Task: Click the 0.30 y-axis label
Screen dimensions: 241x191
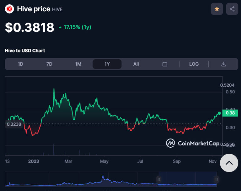Action: 230,128
